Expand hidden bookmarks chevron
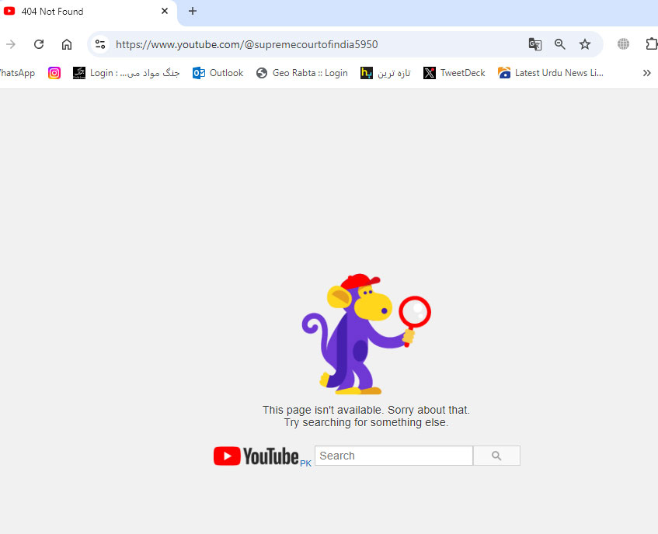The height and width of the screenshot is (534, 658). pyautogui.click(x=646, y=74)
